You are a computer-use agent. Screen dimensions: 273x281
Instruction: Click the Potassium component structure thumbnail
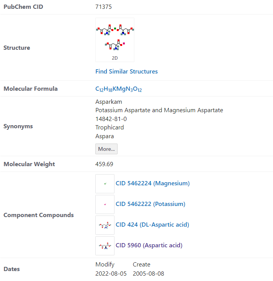point(105,204)
